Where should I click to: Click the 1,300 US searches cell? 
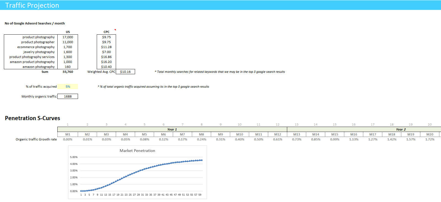click(68, 57)
